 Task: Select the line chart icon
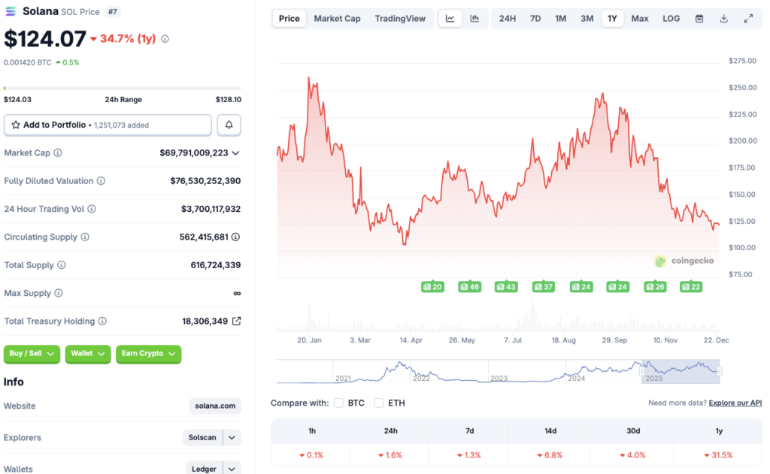pos(450,18)
